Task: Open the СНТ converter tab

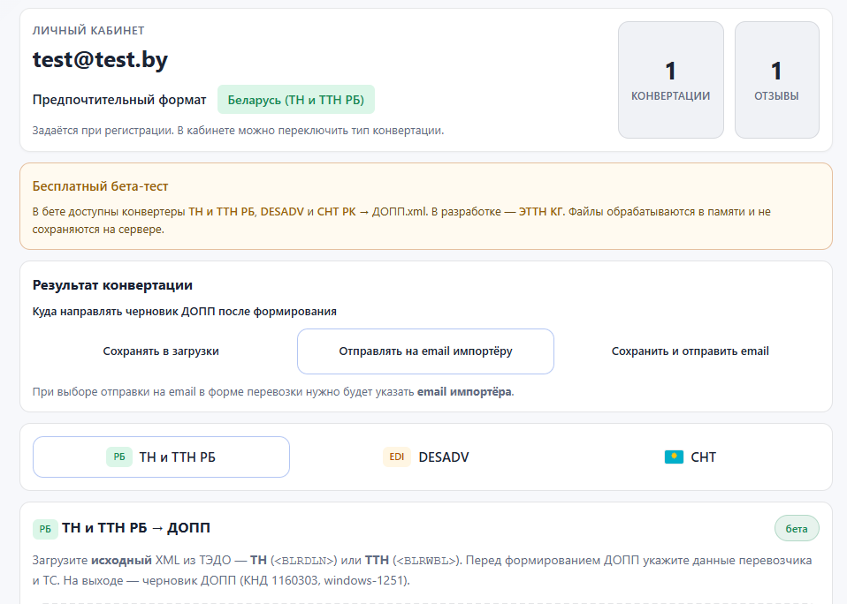Action: point(691,457)
